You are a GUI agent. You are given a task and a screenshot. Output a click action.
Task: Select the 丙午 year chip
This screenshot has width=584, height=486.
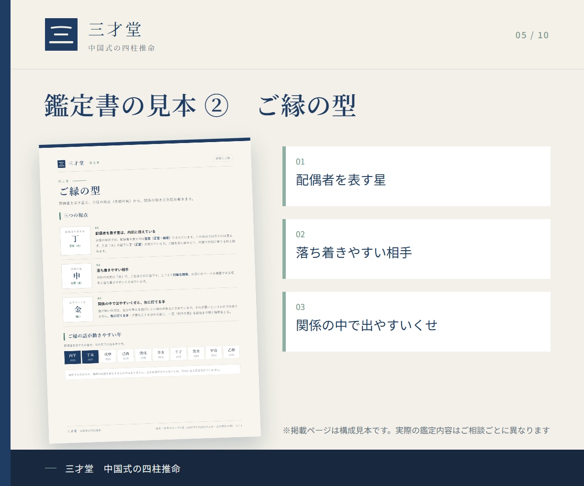tap(73, 357)
